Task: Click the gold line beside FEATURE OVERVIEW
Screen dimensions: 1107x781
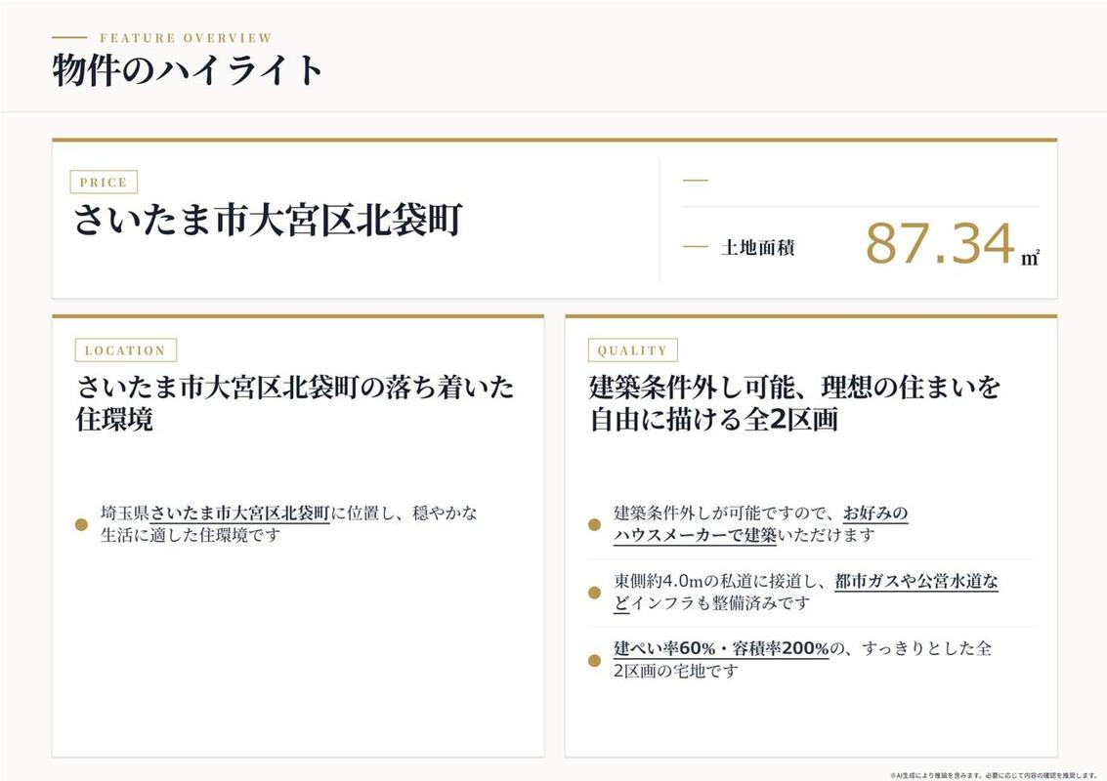Action: point(69,37)
